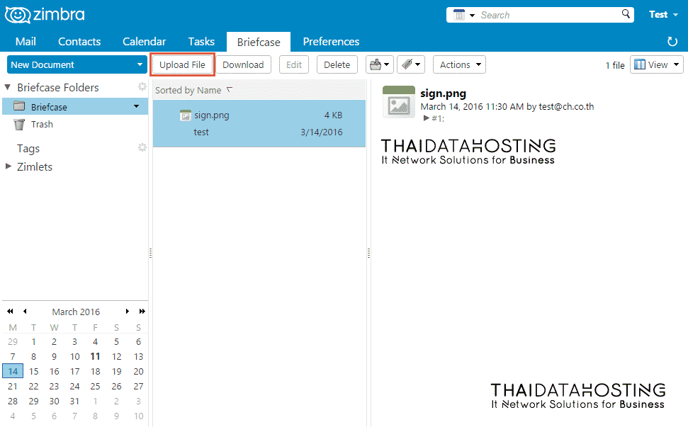Screen dimensions: 688x427
Task: Open the tag icon menu
Action: pyautogui.click(x=411, y=65)
